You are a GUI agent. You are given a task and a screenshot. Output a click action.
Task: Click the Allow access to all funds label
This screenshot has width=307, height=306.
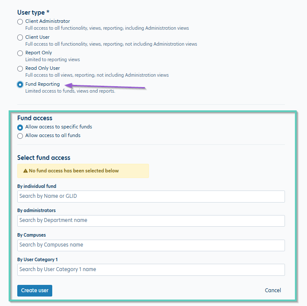coord(53,135)
